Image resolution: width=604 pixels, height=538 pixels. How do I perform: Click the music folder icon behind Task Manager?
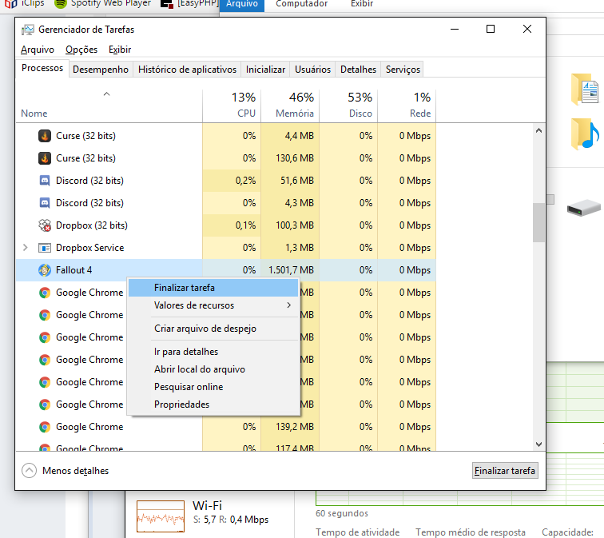click(x=585, y=134)
